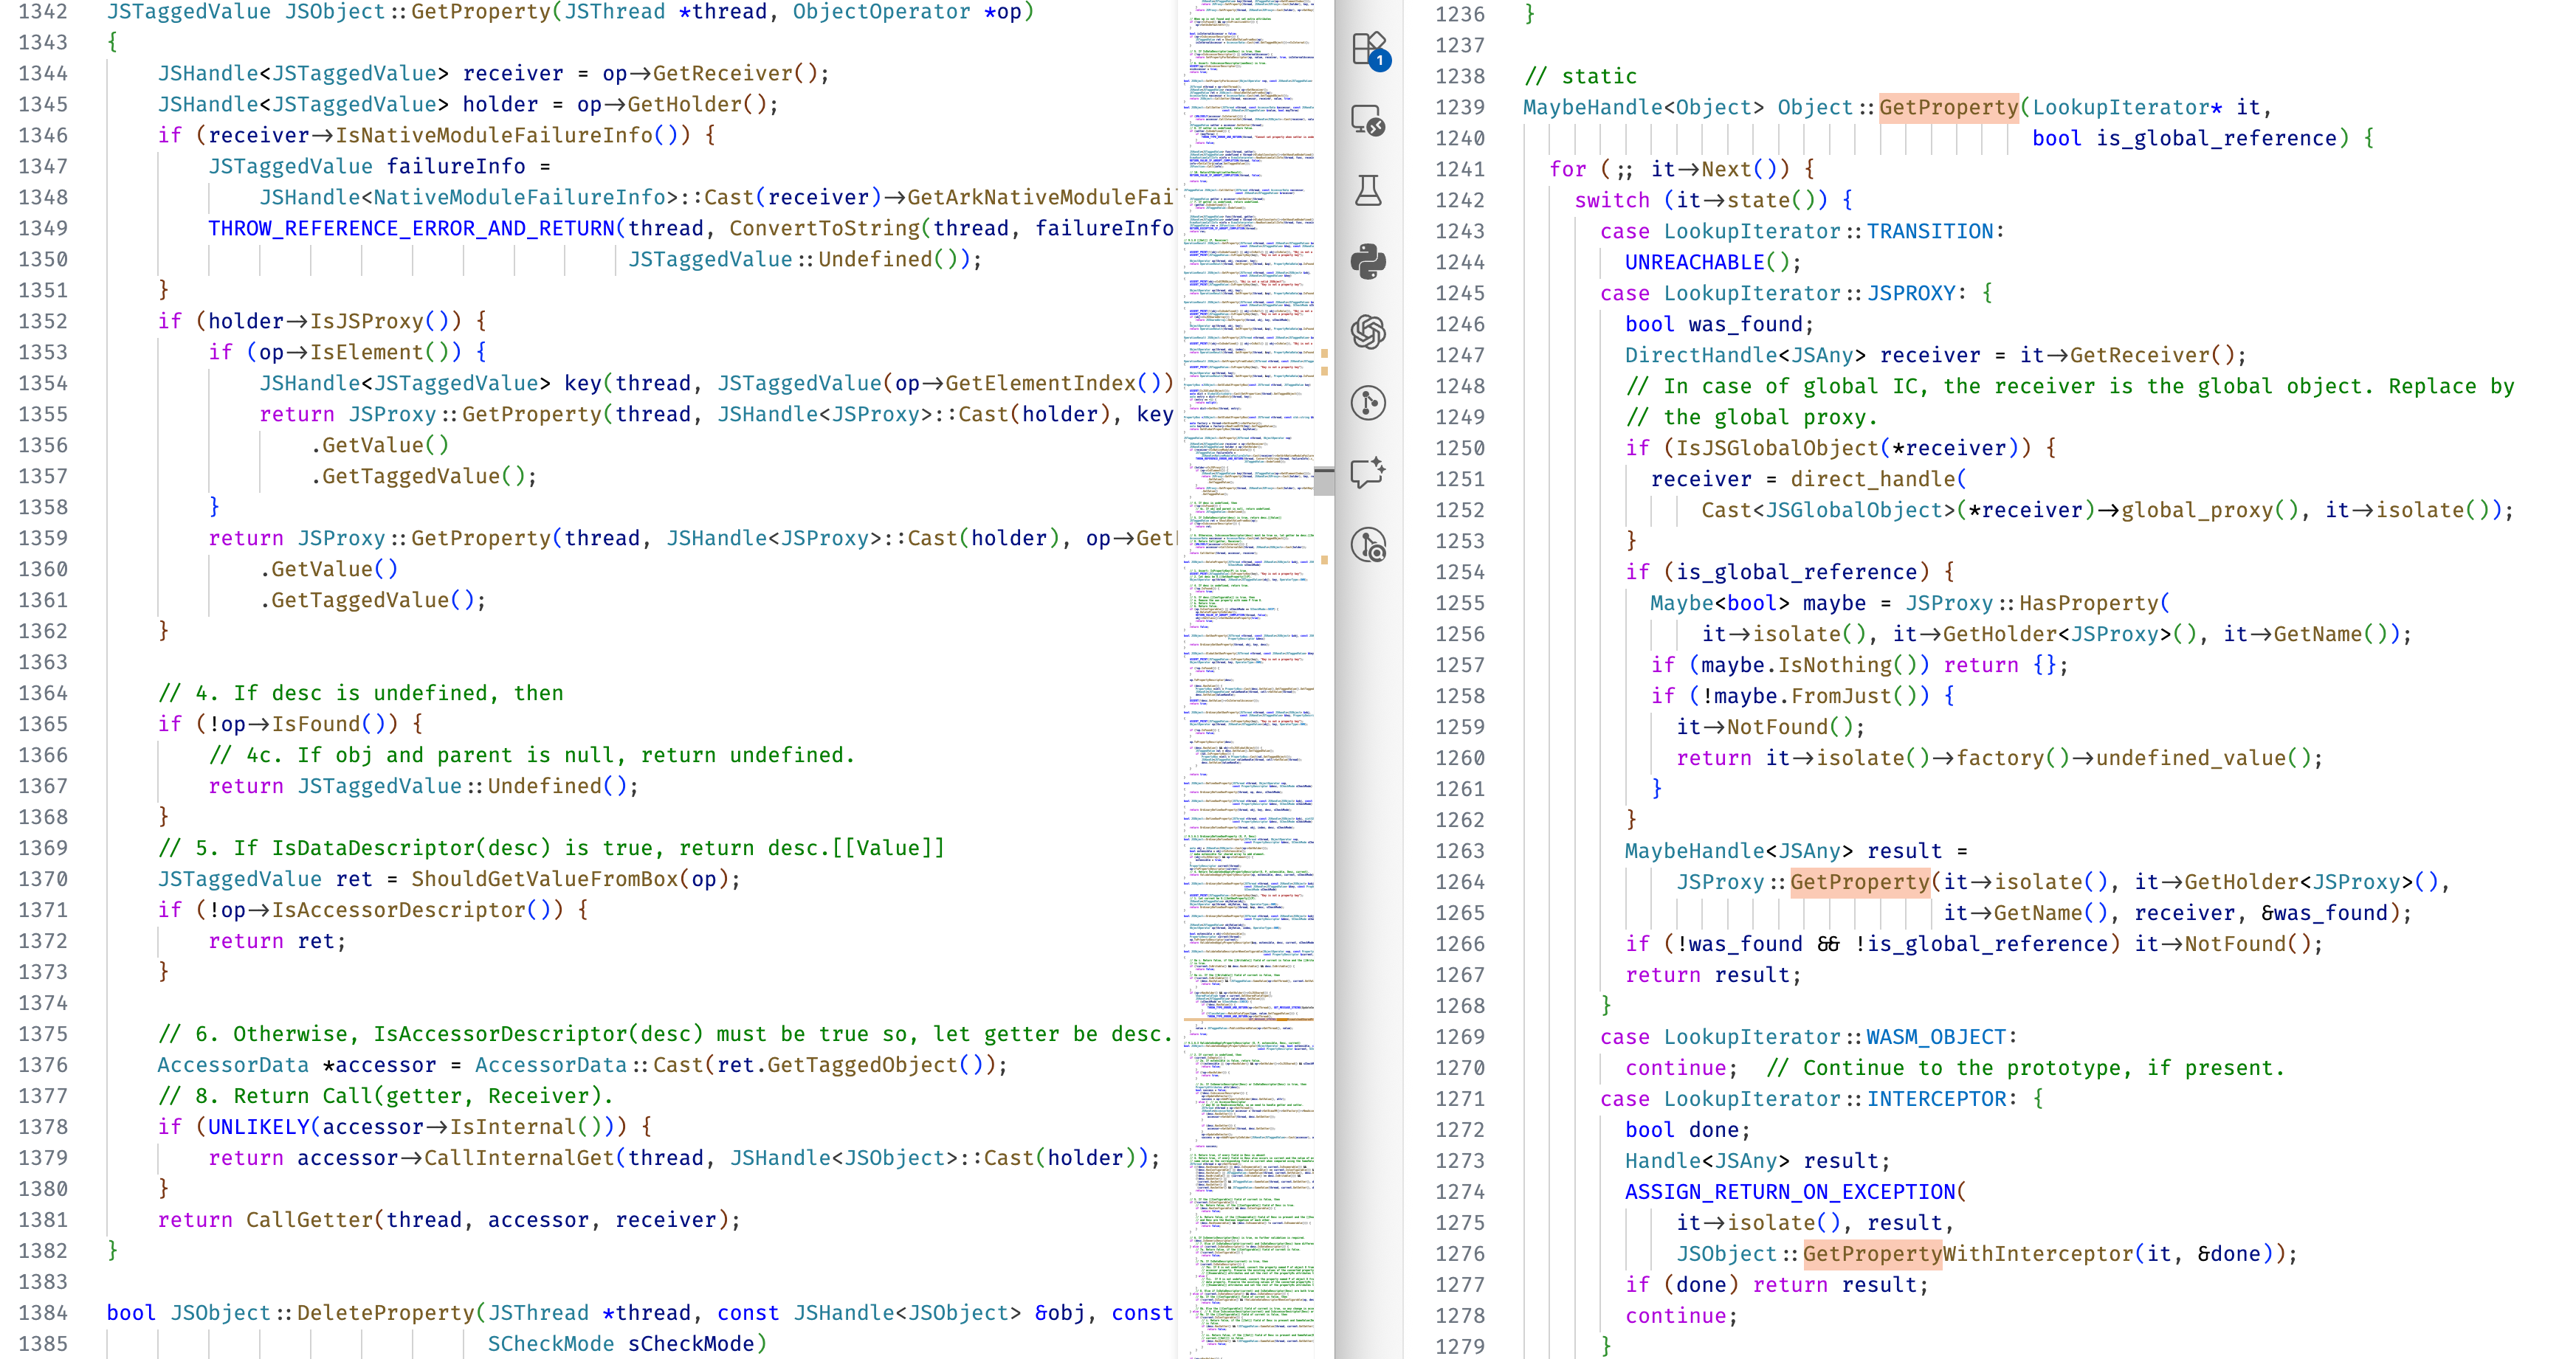The image size is (2576, 1359).
Task: Click ShouldGetValueFromBox call on line 1370
Action: tap(544, 879)
